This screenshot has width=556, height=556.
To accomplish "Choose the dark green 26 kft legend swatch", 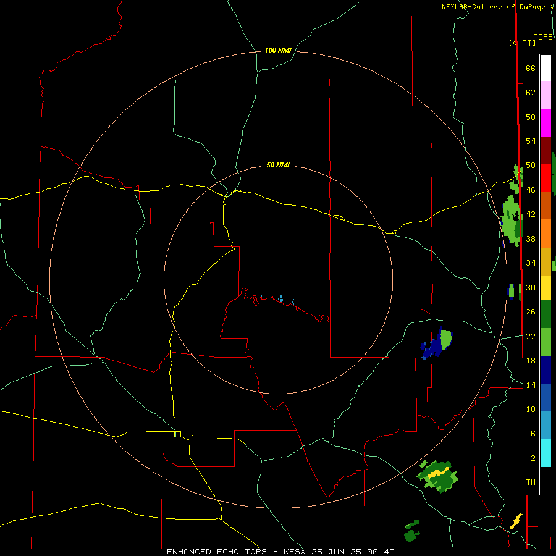I will point(545,314).
